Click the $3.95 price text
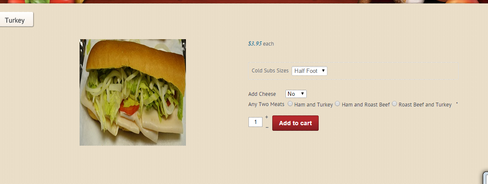 click(x=255, y=43)
